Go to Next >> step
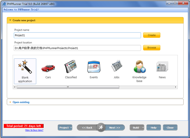Screen dimensions: 190x138 point(115,128)
